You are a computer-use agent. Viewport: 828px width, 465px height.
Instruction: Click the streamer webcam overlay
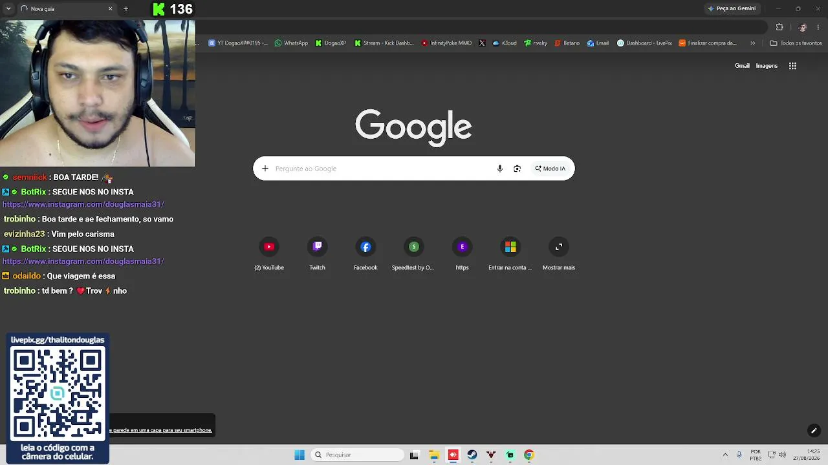(x=98, y=93)
